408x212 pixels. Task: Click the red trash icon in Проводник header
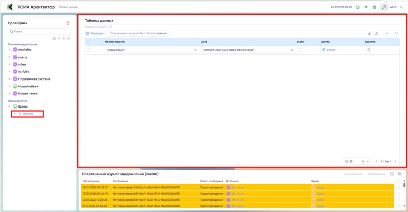pos(68,23)
